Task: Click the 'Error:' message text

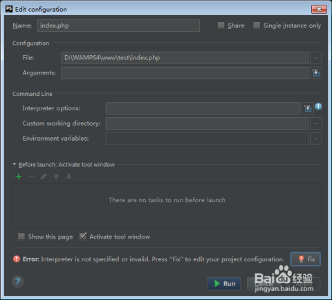Action: (x=154, y=259)
